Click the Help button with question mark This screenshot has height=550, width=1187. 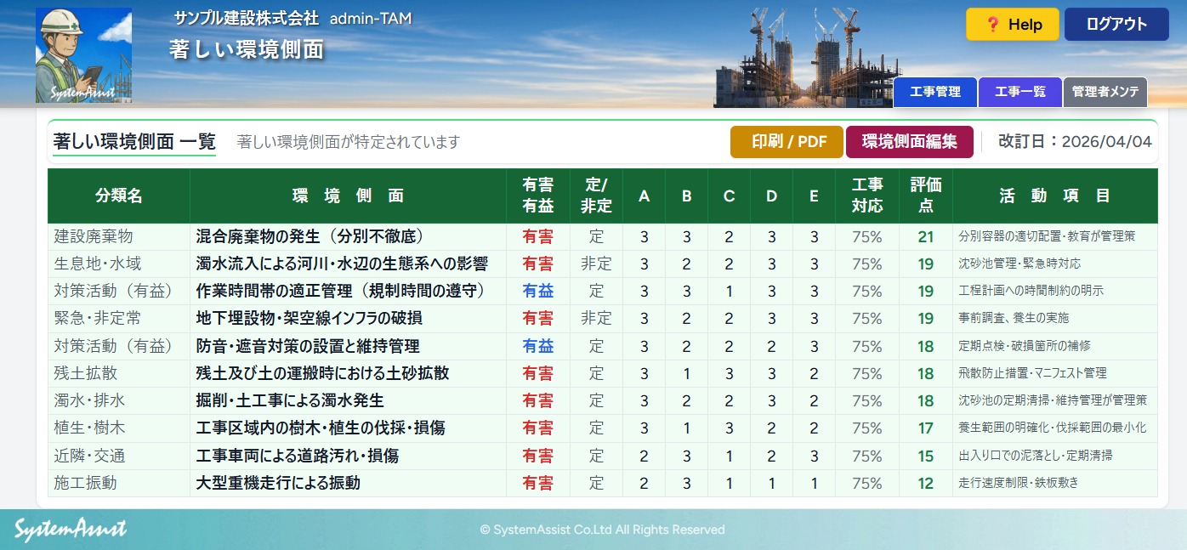(1012, 25)
